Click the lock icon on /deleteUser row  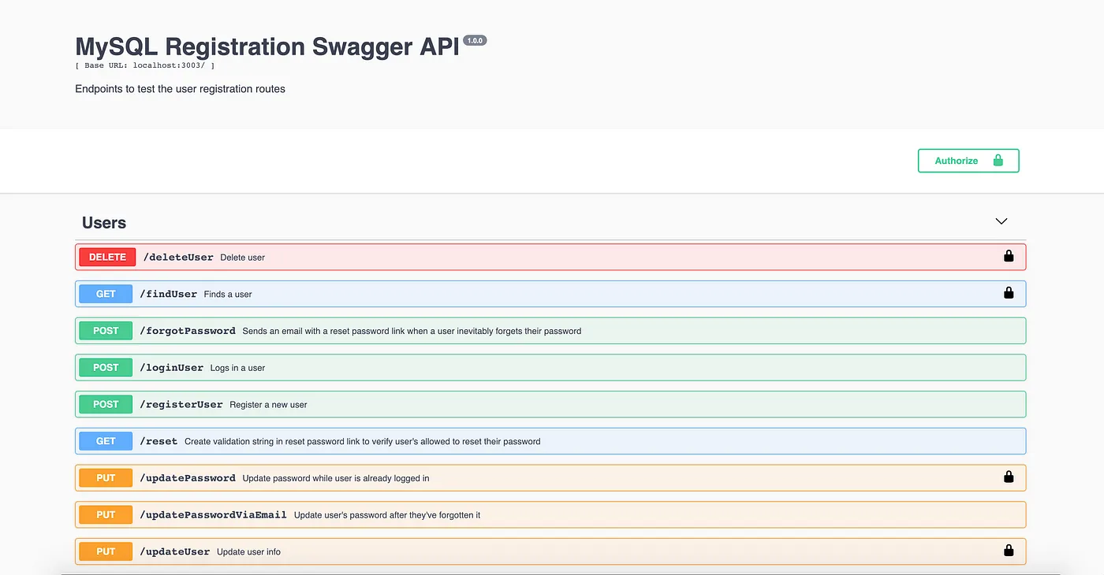(x=1008, y=255)
